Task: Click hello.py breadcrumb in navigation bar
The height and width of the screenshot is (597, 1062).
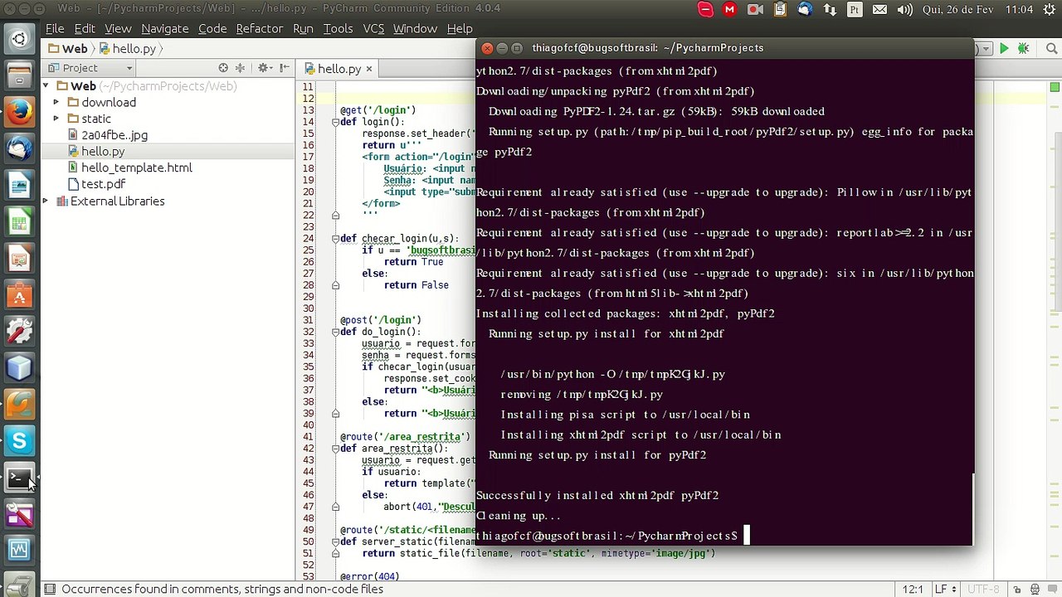Action: pos(127,49)
